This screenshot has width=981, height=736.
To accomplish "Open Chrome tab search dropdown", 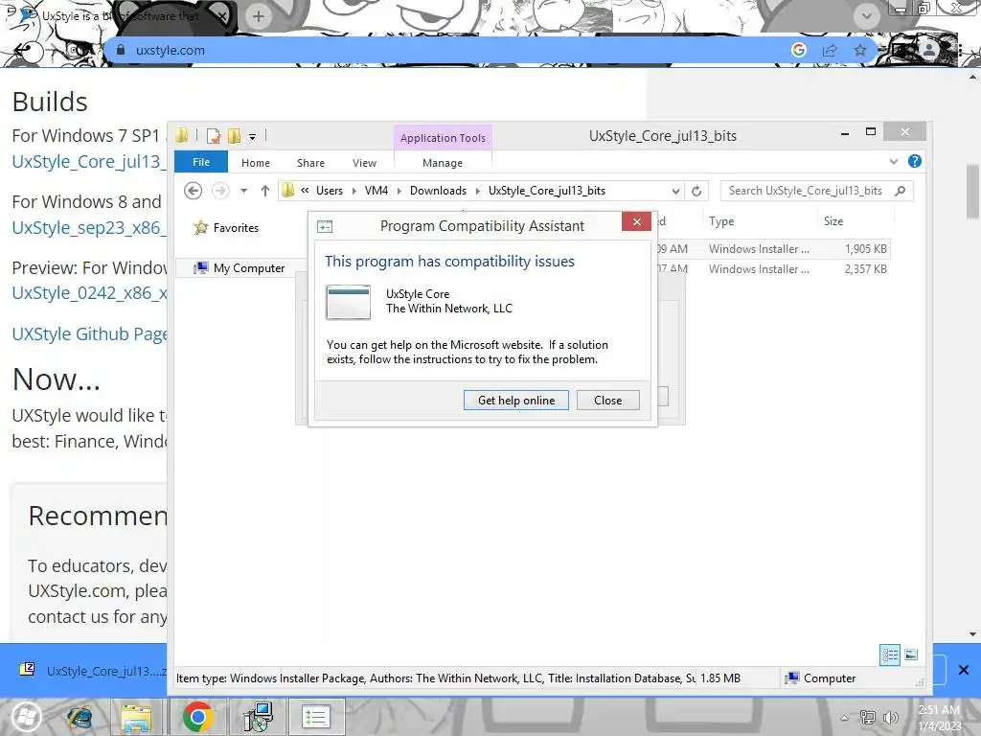I will (866, 15).
